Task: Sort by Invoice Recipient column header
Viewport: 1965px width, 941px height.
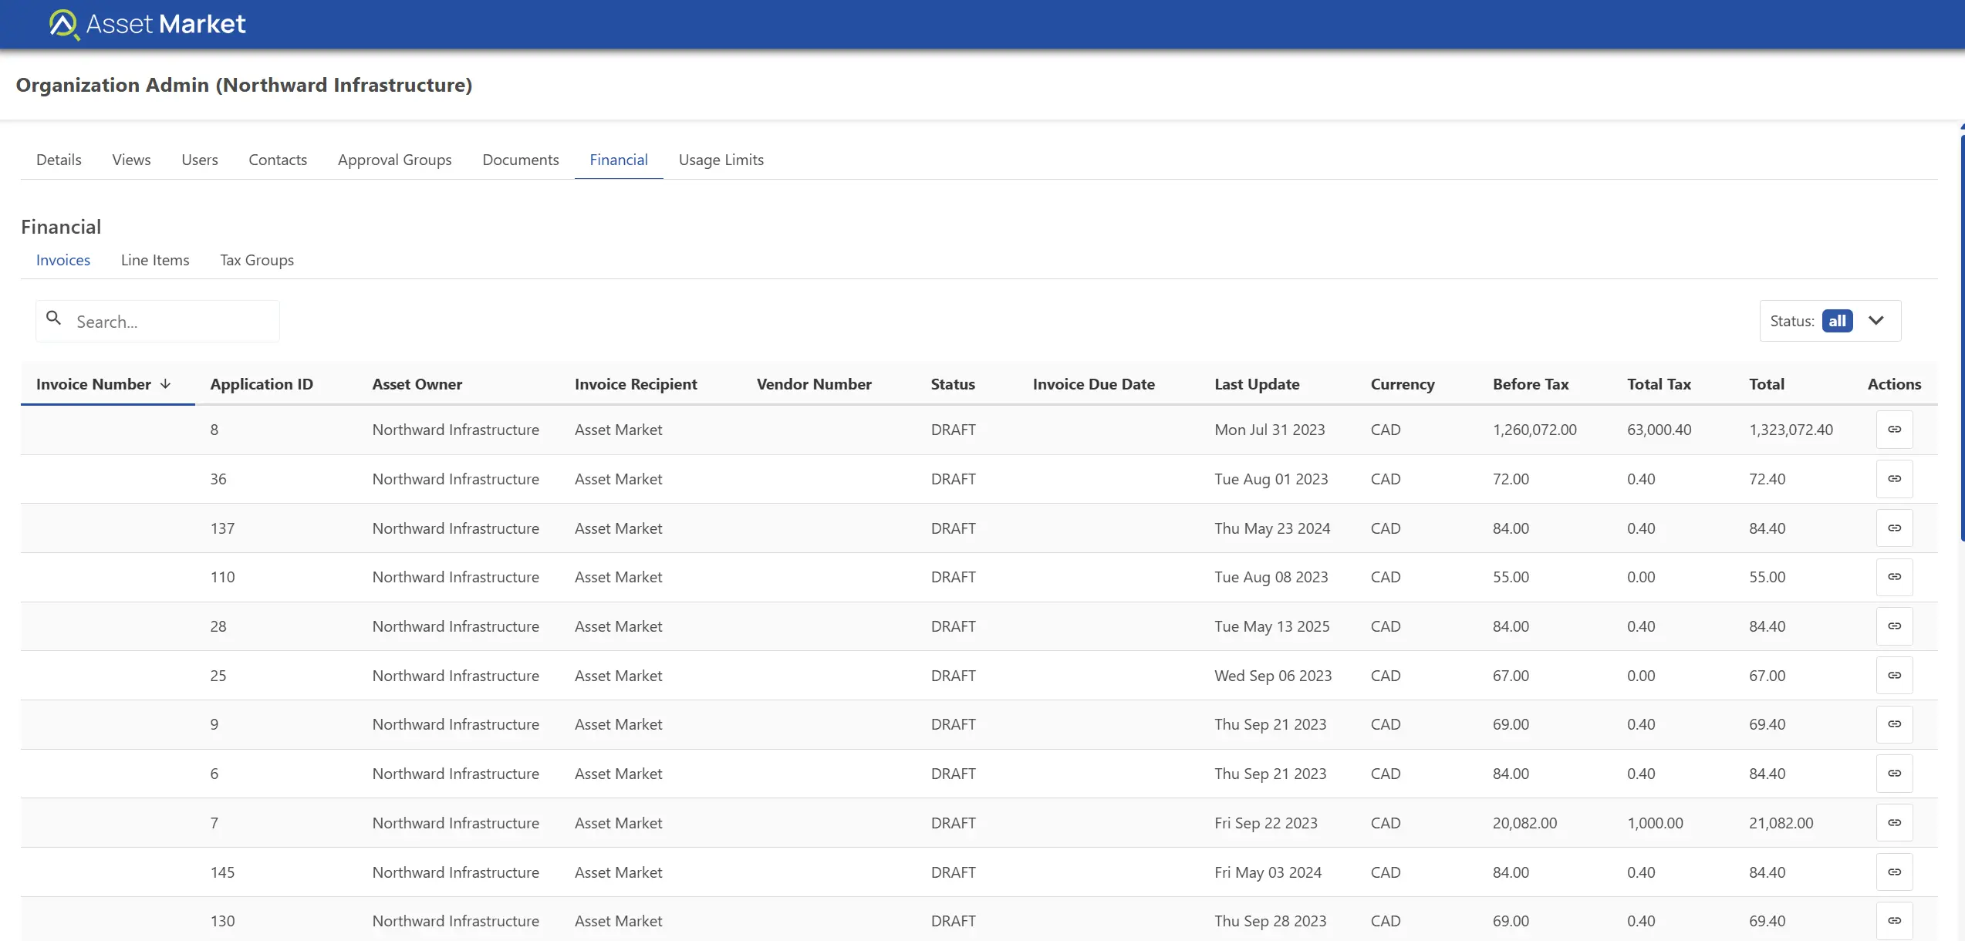Action: click(636, 384)
